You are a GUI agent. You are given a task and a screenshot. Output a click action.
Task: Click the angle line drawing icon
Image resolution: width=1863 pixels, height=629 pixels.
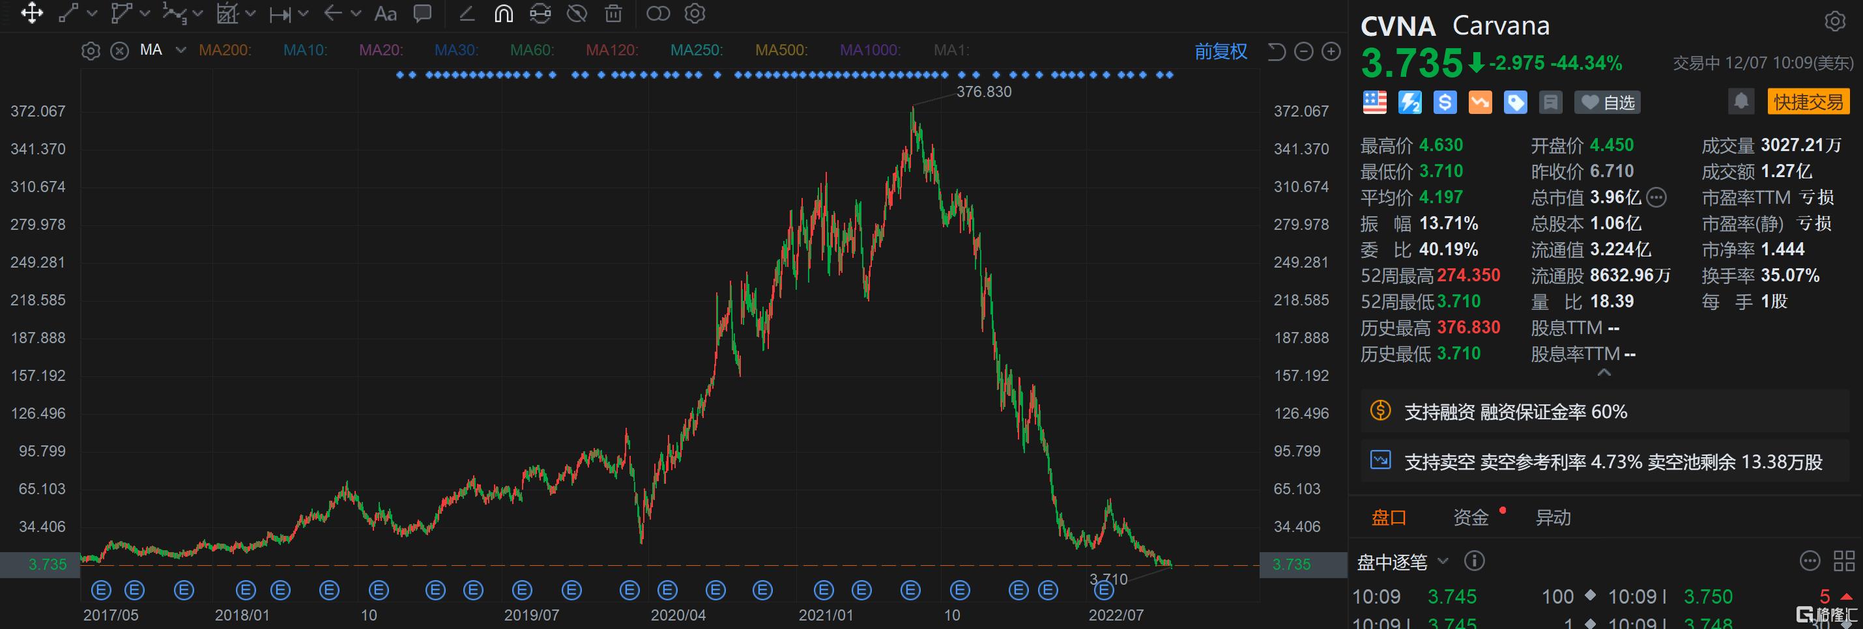click(x=467, y=13)
